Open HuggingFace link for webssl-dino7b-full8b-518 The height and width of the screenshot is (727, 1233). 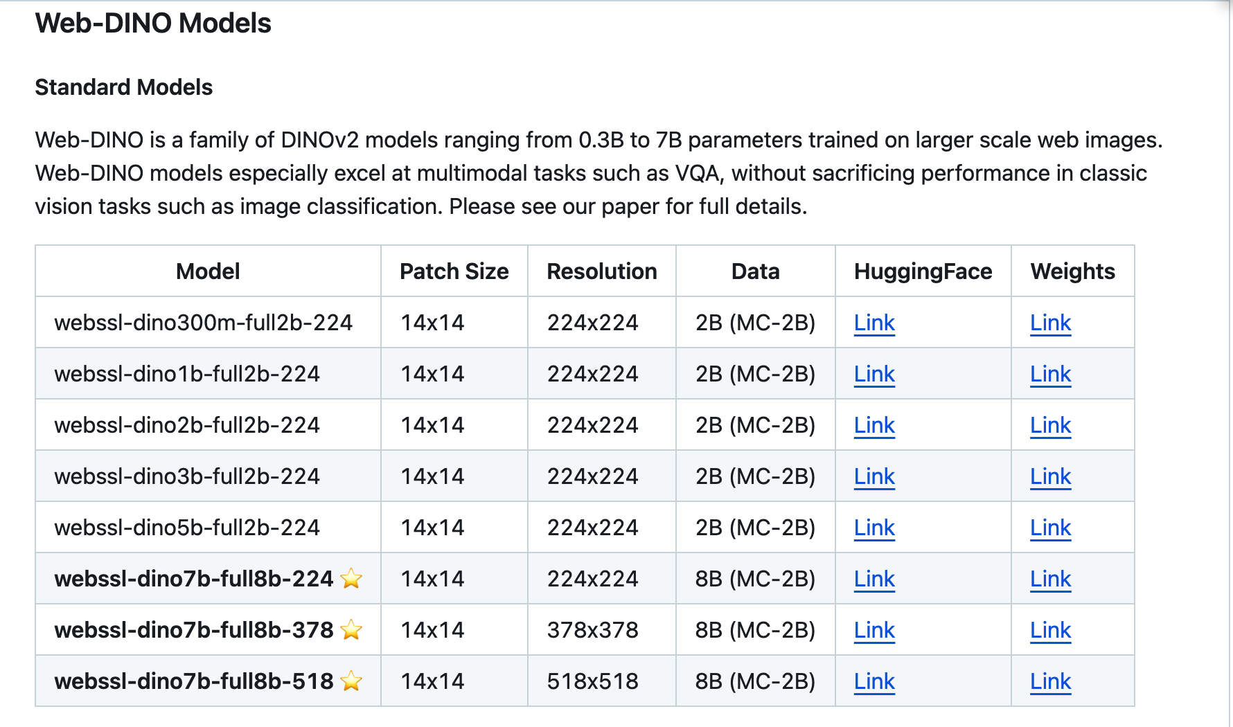coord(874,681)
